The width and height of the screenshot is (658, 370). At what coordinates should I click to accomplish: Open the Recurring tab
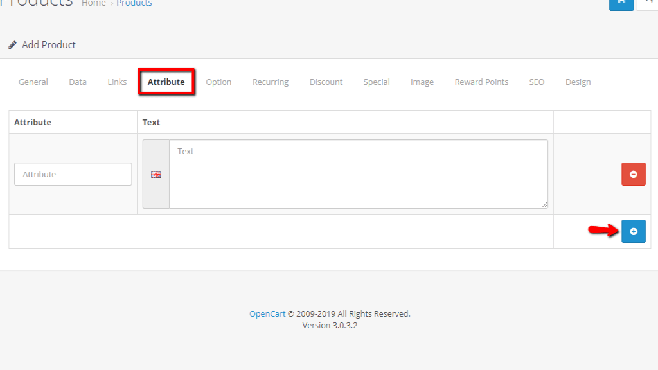[x=270, y=82]
